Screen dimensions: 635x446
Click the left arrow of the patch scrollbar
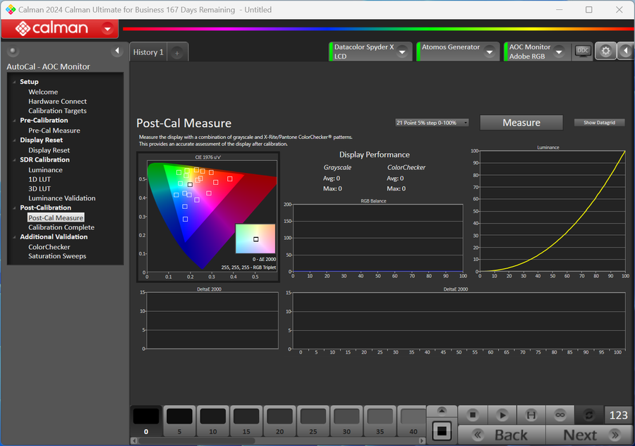pyautogui.click(x=133, y=441)
